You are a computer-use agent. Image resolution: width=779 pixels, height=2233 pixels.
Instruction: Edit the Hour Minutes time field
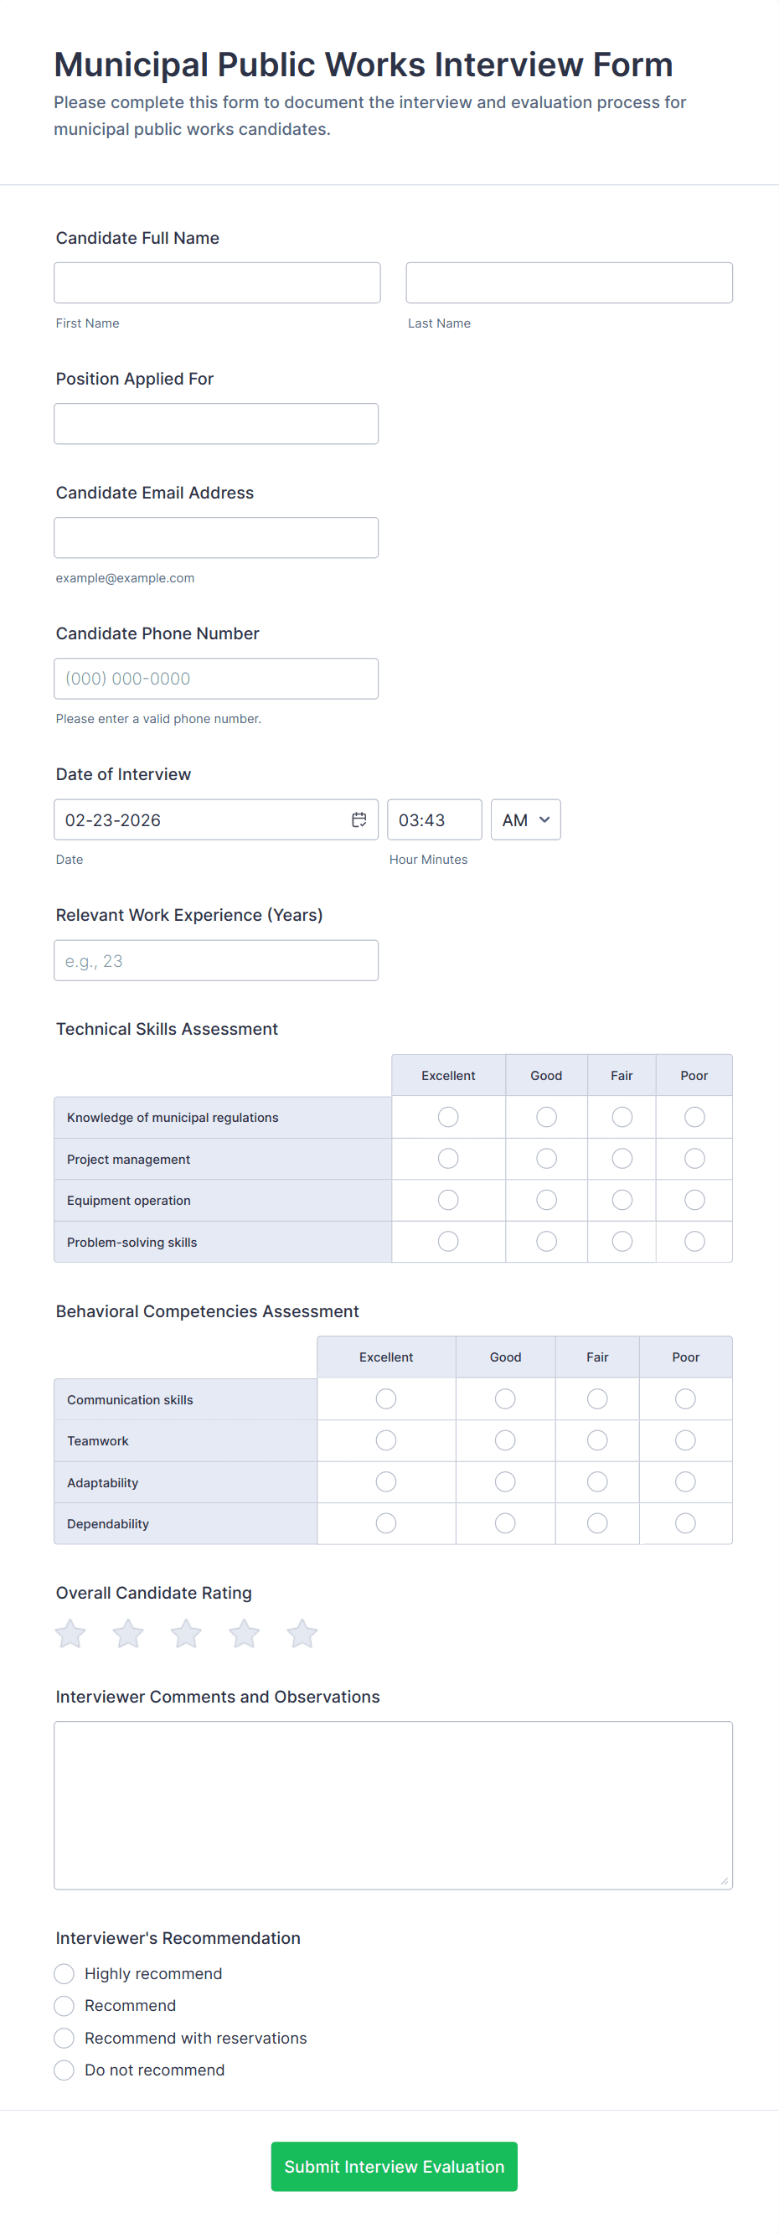(x=433, y=819)
